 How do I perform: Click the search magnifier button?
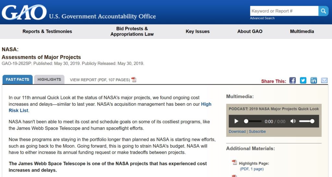[x=323, y=11]
